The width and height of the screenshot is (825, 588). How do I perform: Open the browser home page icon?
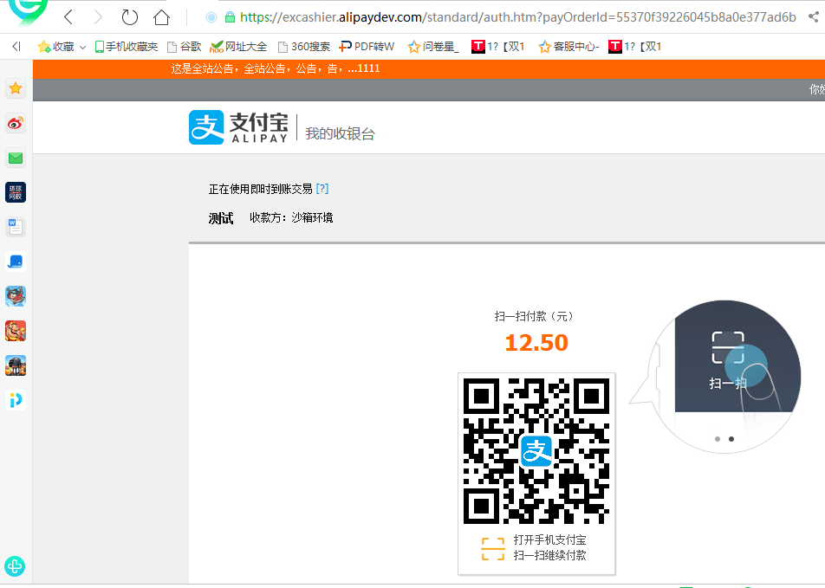pyautogui.click(x=161, y=16)
